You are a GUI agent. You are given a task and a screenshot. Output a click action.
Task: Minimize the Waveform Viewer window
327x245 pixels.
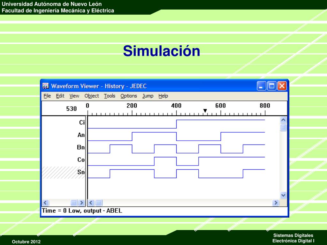pyautogui.click(x=261, y=86)
